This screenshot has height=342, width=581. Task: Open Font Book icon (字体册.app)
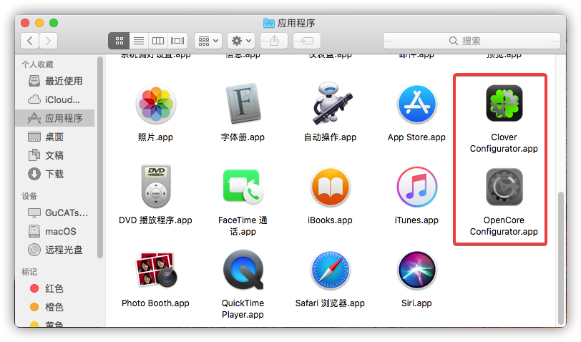tap(243, 103)
